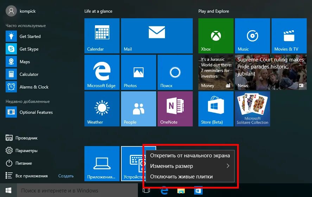Open the Store (Beta) tile
Viewport: 312px width, 197px height.
[x=216, y=109]
